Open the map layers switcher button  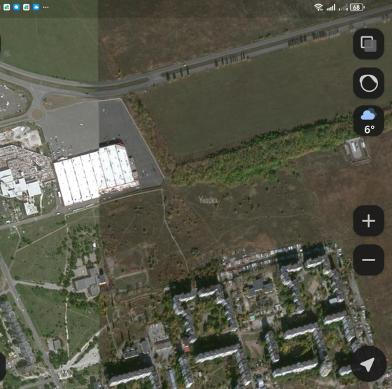click(368, 44)
